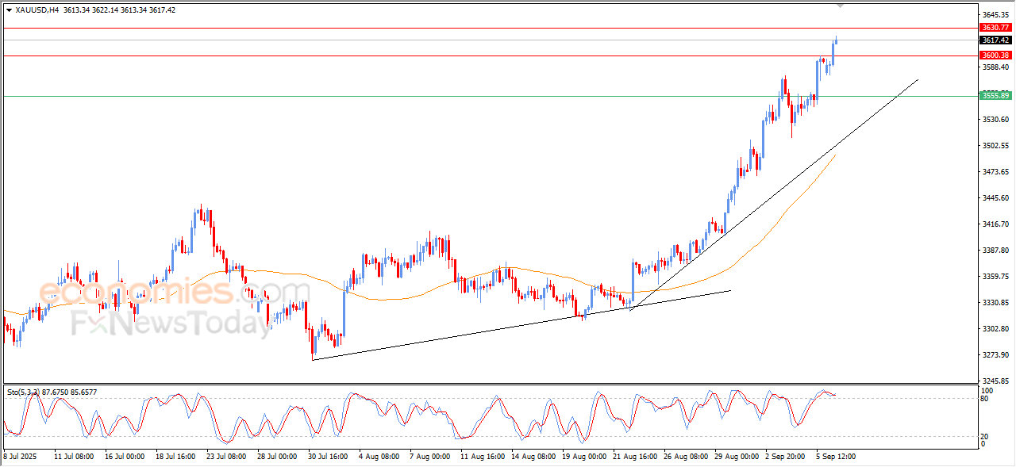Click the 4 Aug 08:00 time label
1016x467 pixels.
pyautogui.click(x=379, y=457)
